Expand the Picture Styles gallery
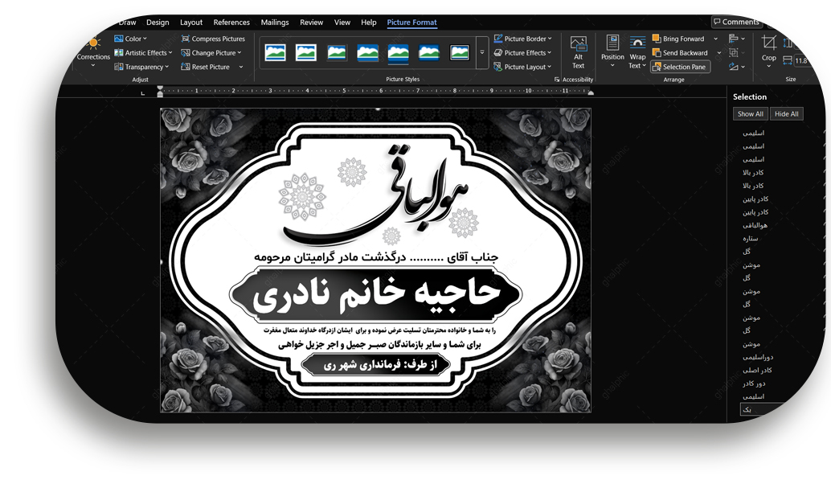The width and height of the screenshot is (831, 484). click(482, 53)
